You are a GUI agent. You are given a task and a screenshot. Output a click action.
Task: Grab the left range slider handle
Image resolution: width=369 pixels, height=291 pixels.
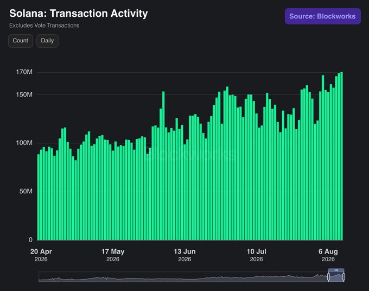point(328,277)
